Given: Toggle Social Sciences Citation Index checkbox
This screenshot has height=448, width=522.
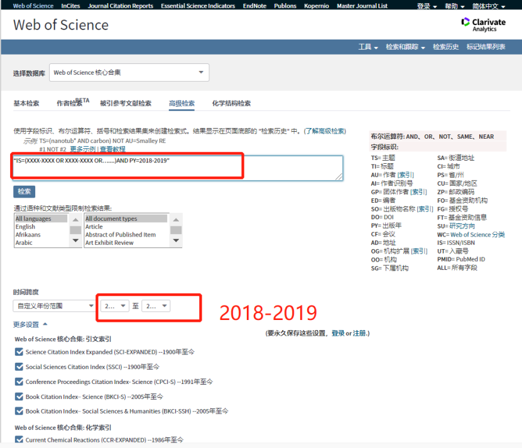Looking at the screenshot, I should (19, 367).
